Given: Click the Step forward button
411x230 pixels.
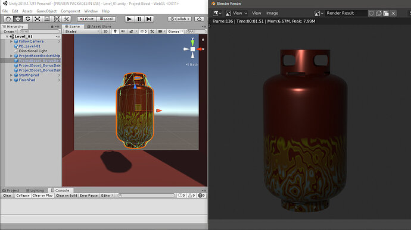Looking at the screenshot, I should tap(149, 19).
